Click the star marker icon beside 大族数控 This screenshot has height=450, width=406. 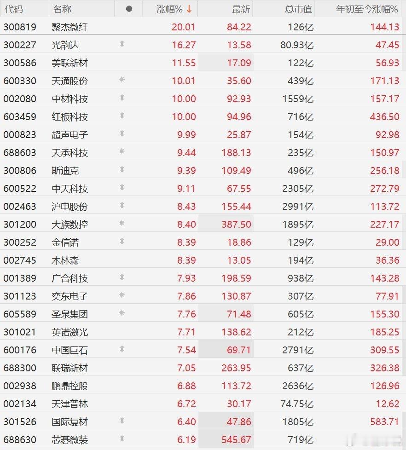pos(122,223)
